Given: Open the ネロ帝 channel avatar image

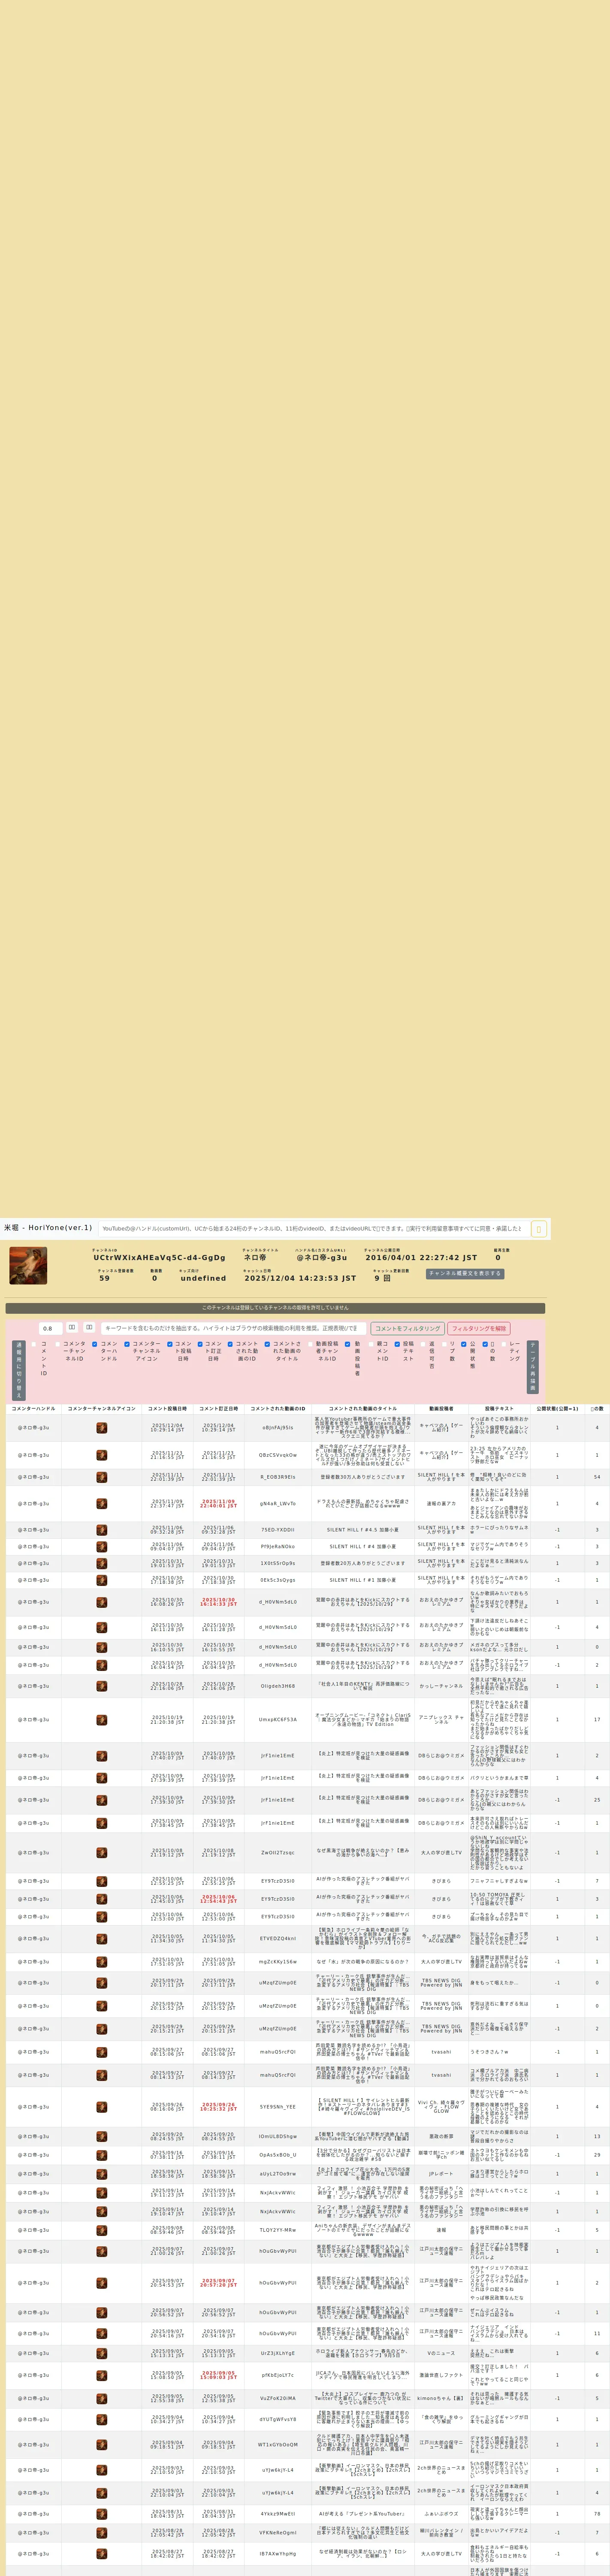Looking at the screenshot, I should tap(28, 1265).
